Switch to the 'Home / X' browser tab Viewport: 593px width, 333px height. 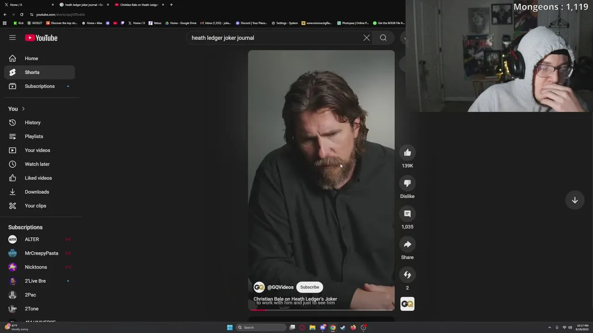coord(29,5)
